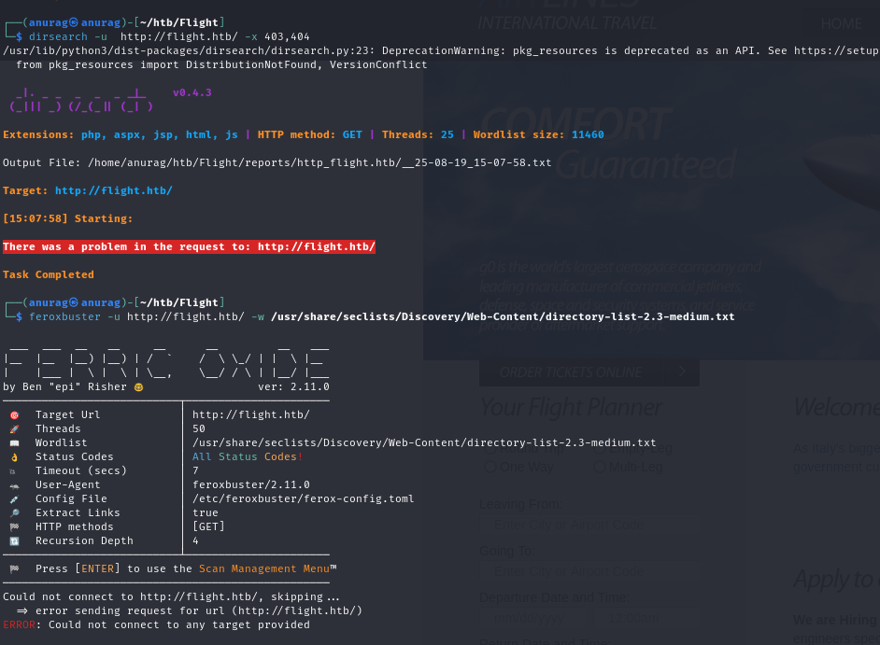880x645 pixels.
Task: Click the OK hand icon beside Status Codes
Action: pos(14,456)
